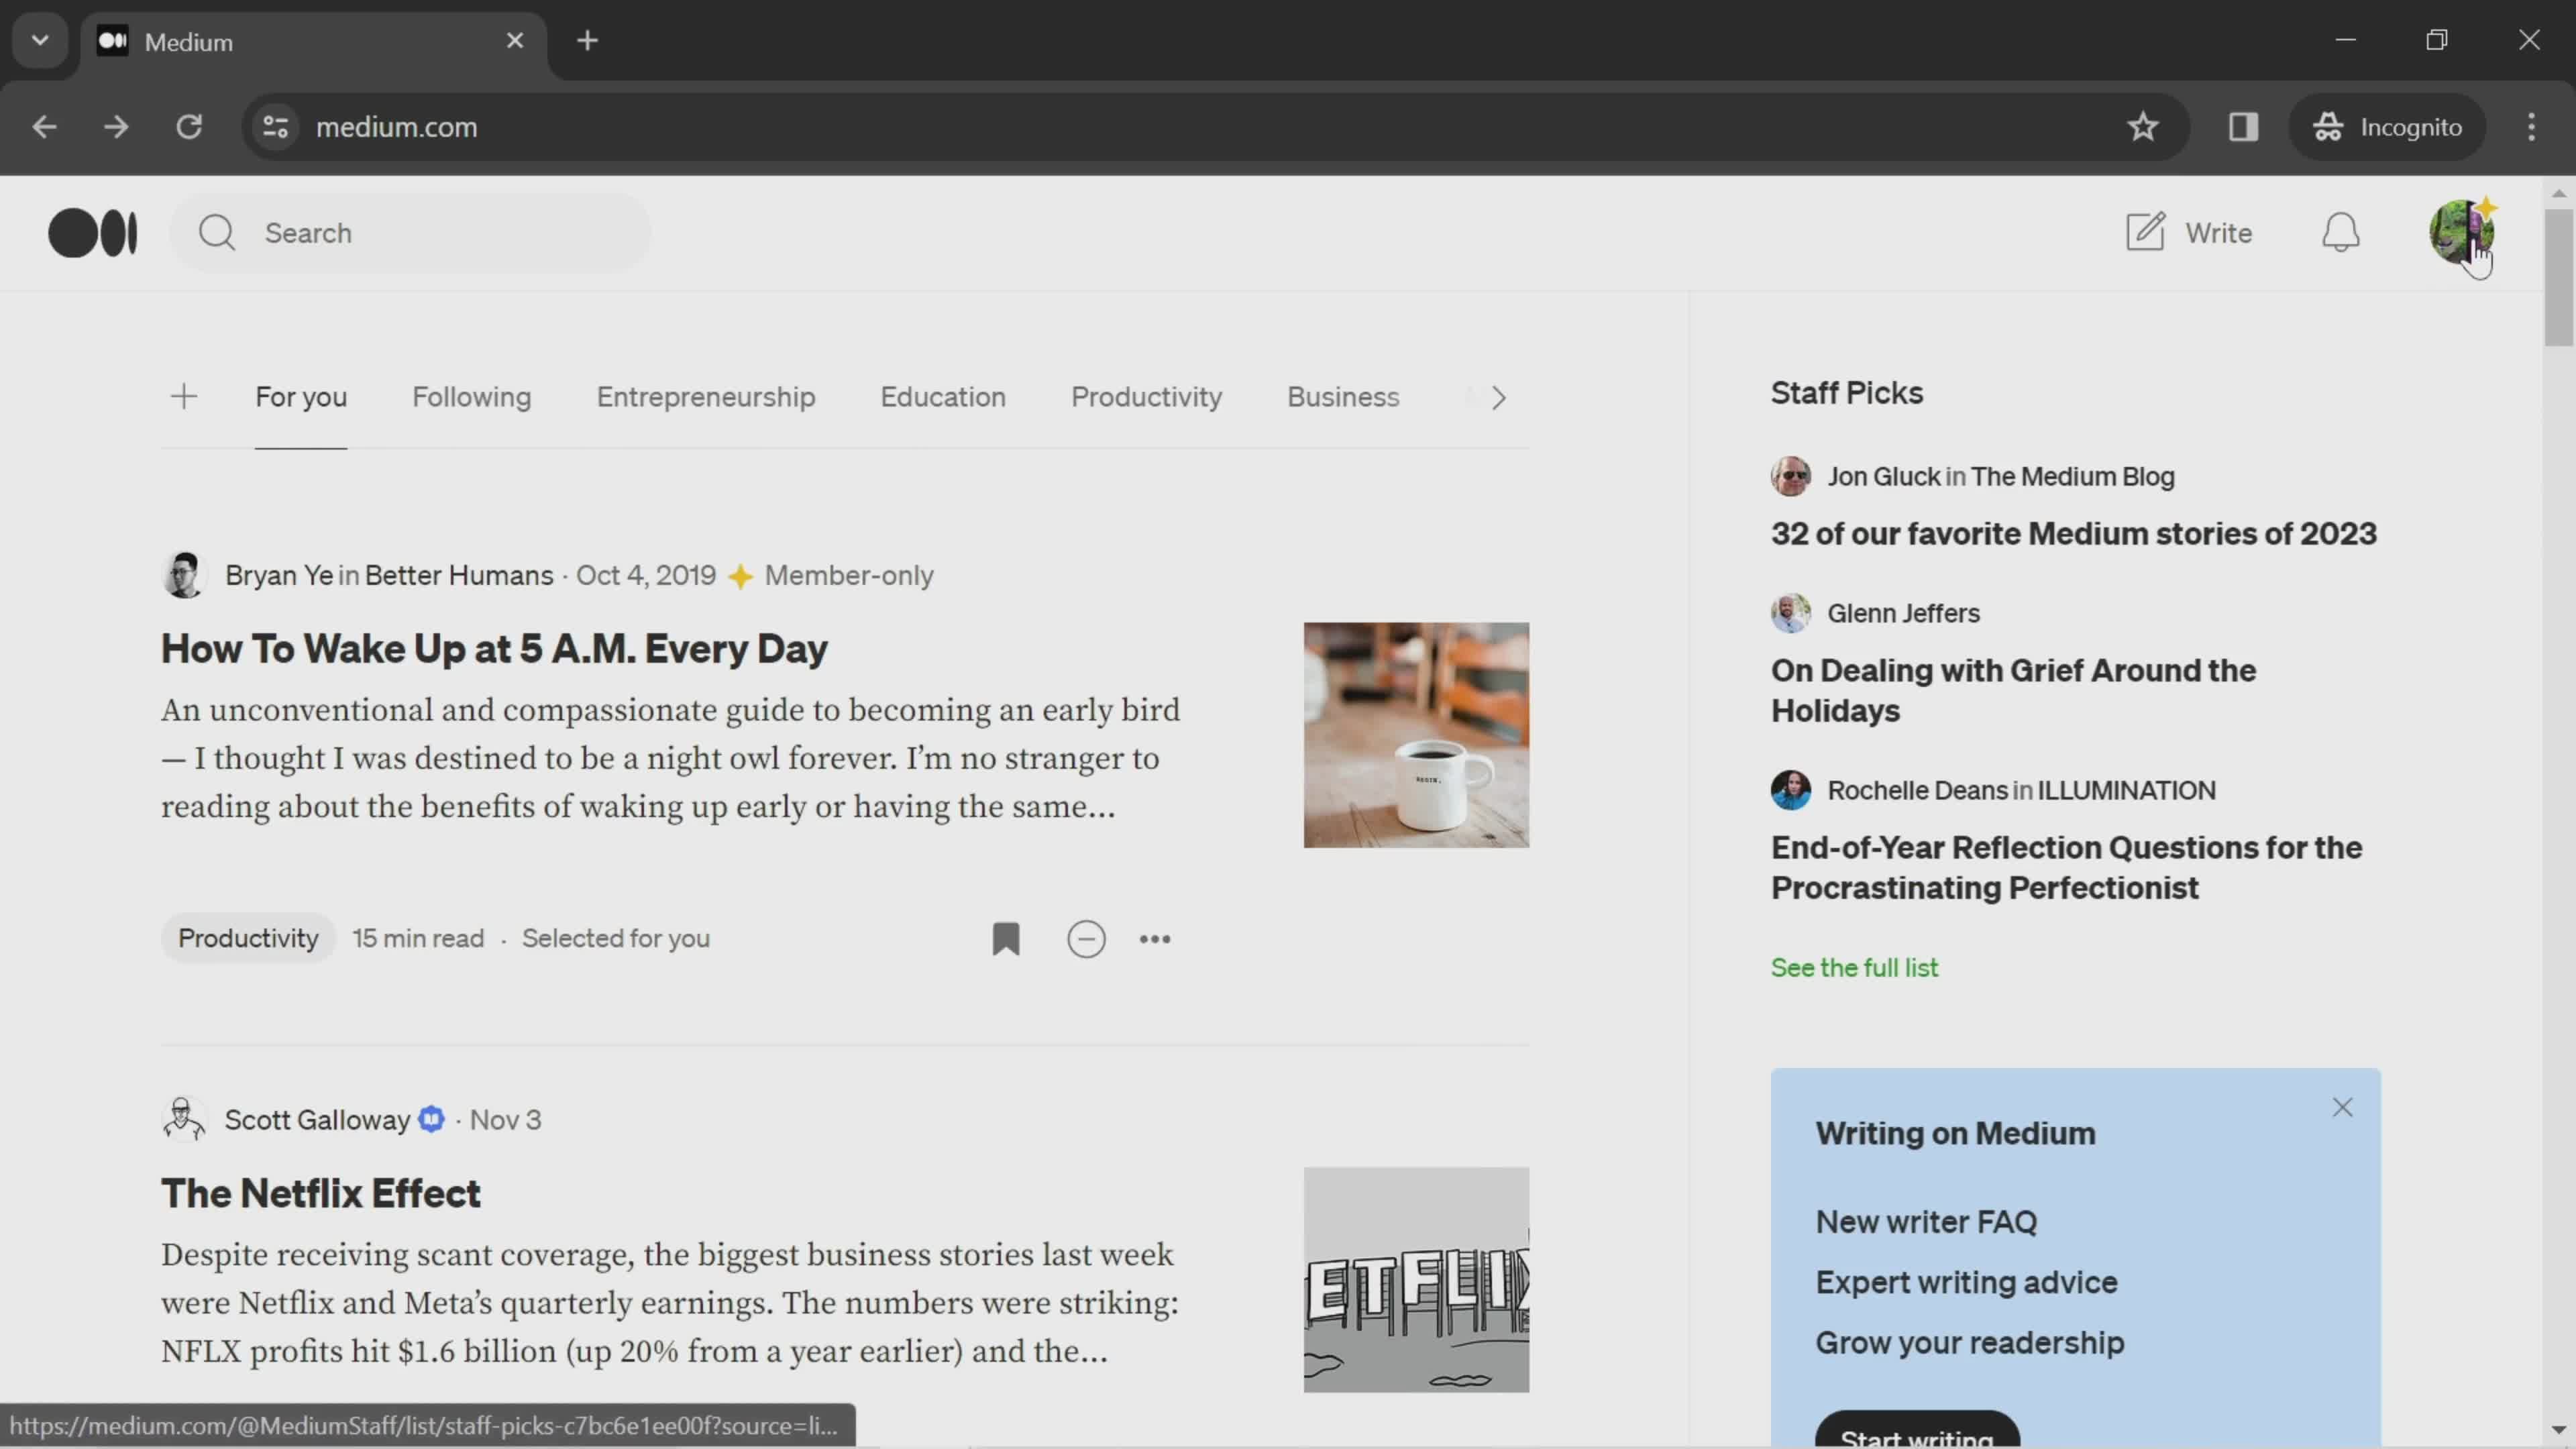Click the page vertical scrollbar thumb
Image resolution: width=2576 pixels, height=1449 pixels.
(x=2558, y=277)
